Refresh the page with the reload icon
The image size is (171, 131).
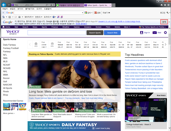click(54, 5)
